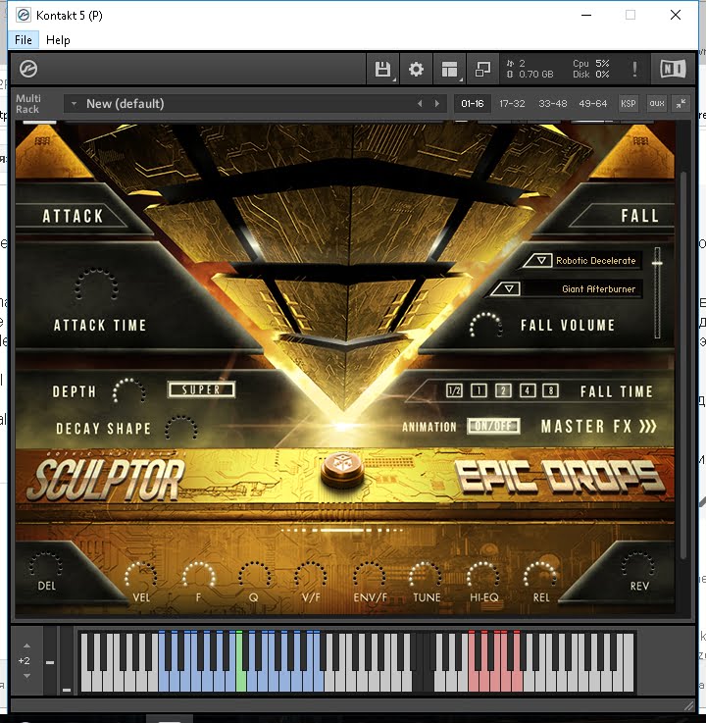Toggle the SUPER button

click(x=201, y=389)
